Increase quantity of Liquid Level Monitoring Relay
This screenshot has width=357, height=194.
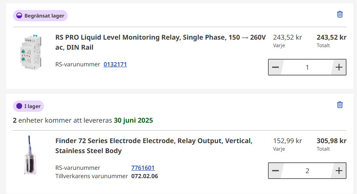[x=339, y=67]
